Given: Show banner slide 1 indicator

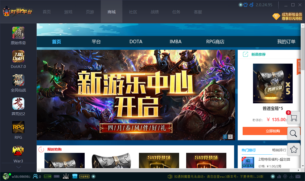Looking at the screenshot, I should pos(225,137).
